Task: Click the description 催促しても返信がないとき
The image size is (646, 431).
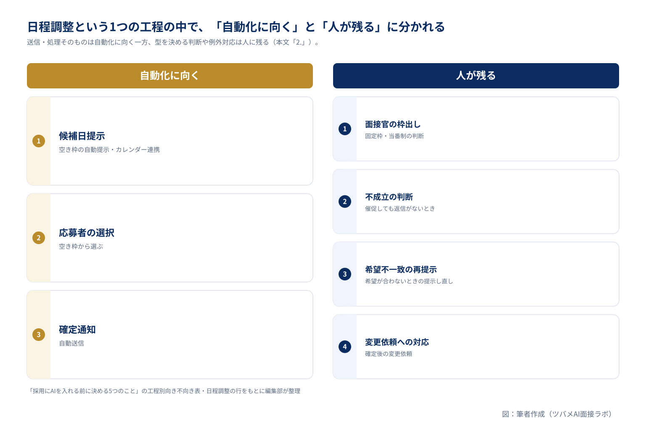Action: (x=400, y=208)
